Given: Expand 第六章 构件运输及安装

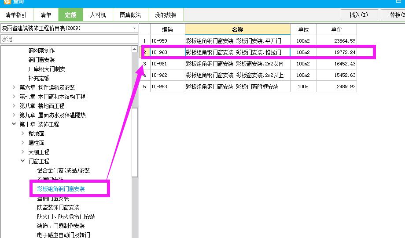Looking at the screenshot, I should click(14, 87).
